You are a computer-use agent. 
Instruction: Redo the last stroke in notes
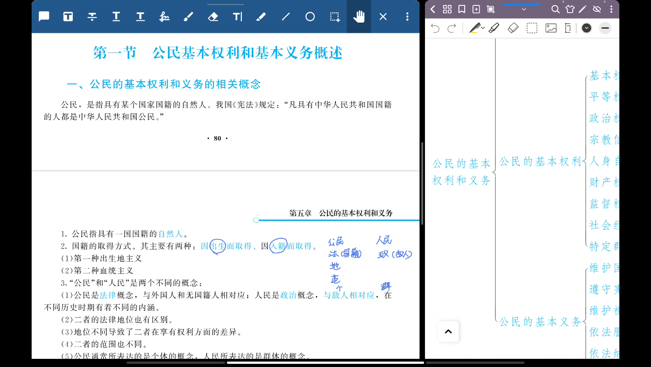[452, 28]
